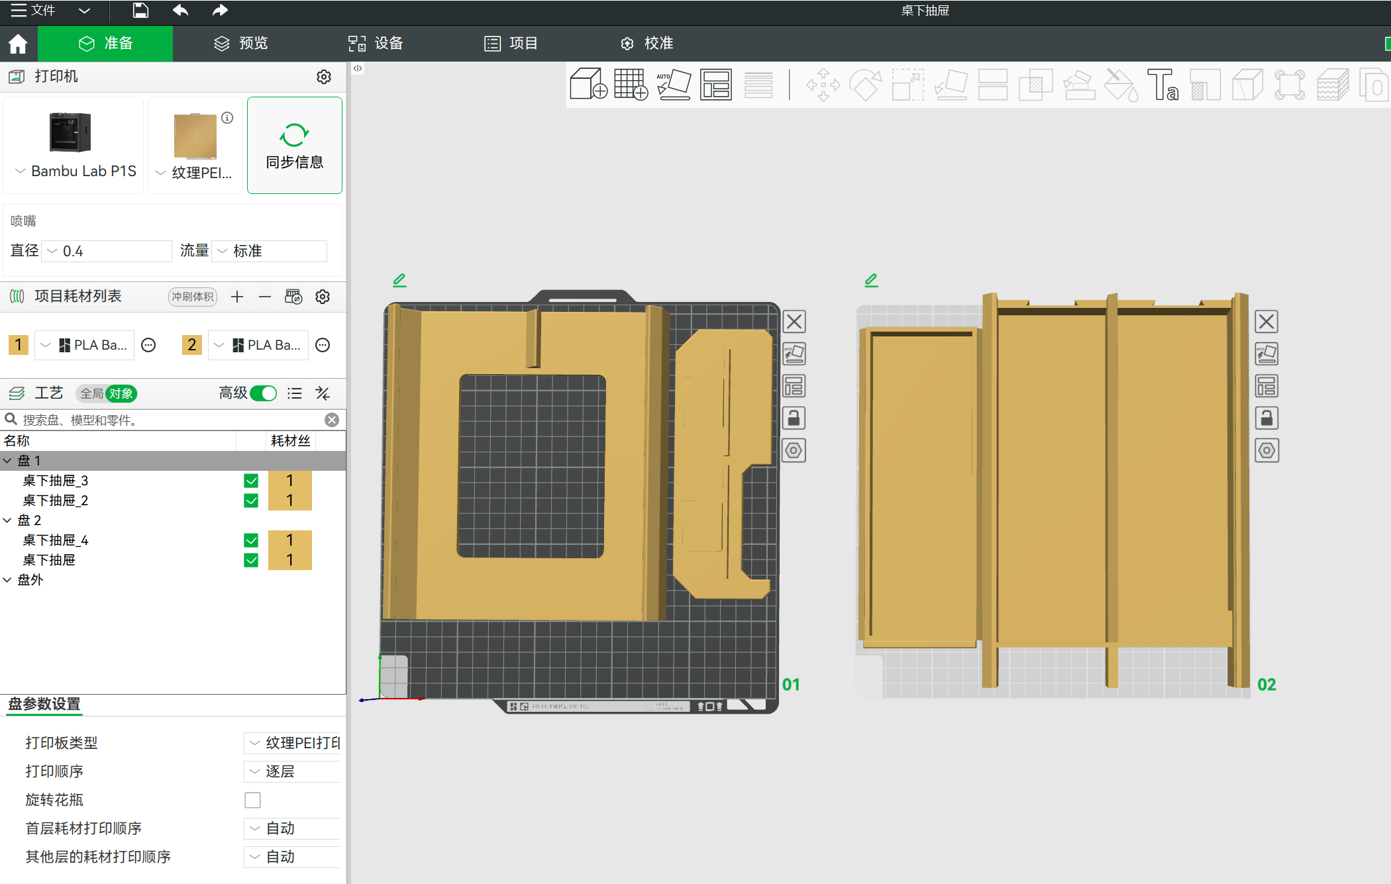Viewport: 1391px width, 884px height.
Task: Click the 冲刷体积 button
Action: coord(192,297)
